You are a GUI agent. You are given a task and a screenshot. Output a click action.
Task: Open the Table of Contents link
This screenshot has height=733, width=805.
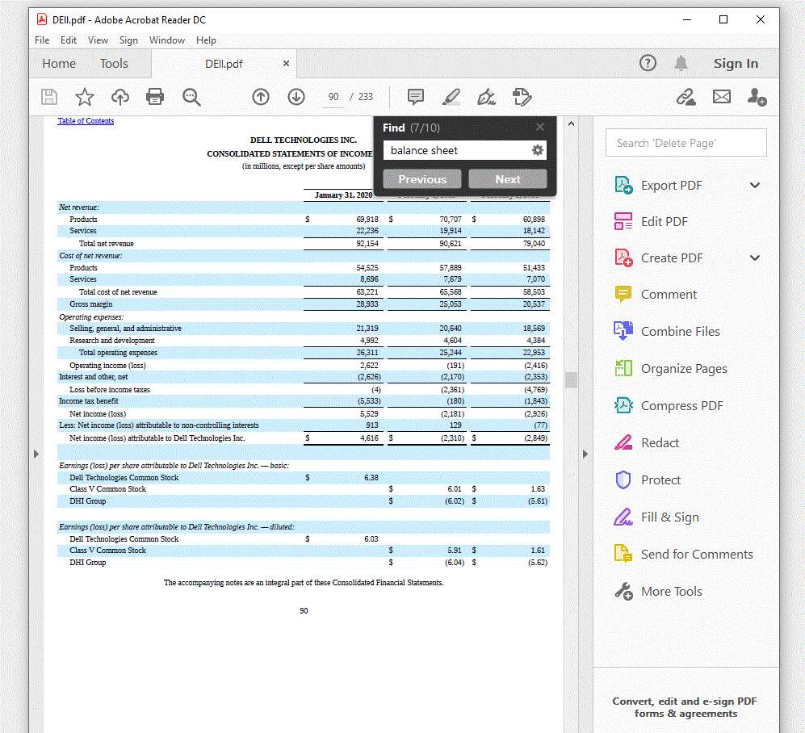tap(86, 120)
